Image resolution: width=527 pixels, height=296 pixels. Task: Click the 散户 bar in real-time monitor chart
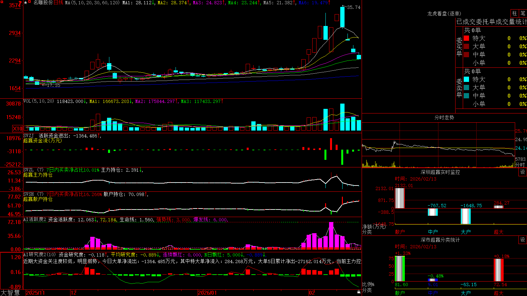(x=400, y=198)
